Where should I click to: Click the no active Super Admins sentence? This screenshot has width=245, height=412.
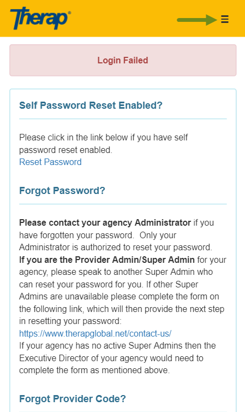click(x=117, y=345)
